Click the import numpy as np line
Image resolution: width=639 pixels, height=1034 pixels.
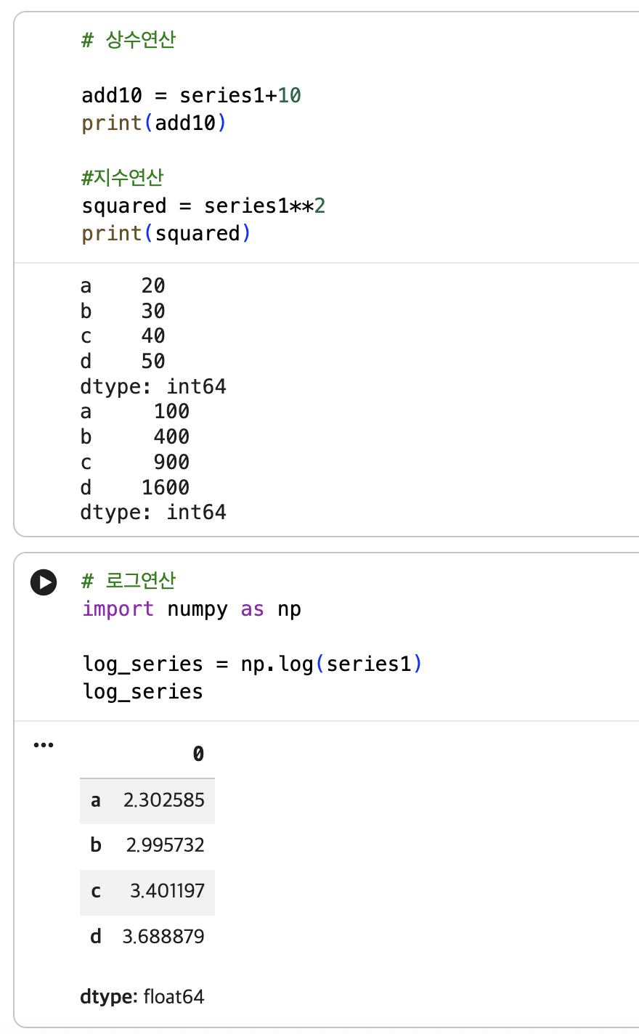192,608
